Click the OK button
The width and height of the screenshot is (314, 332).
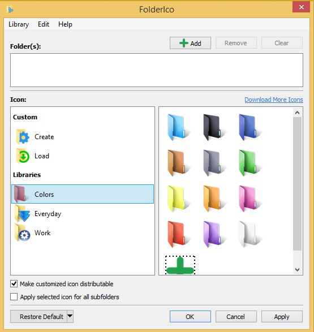coord(190,317)
